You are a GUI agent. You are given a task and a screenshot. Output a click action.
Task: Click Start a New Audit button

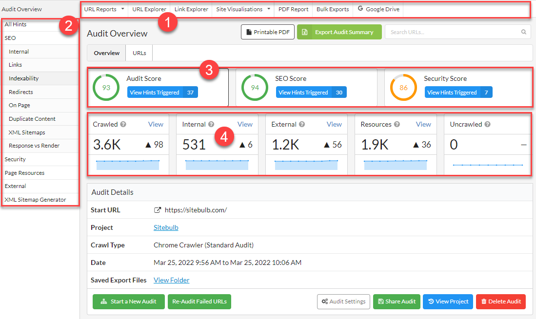(x=129, y=301)
